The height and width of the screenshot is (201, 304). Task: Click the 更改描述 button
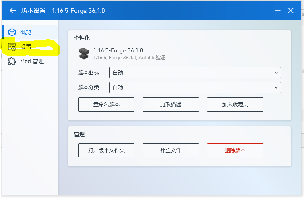(171, 104)
